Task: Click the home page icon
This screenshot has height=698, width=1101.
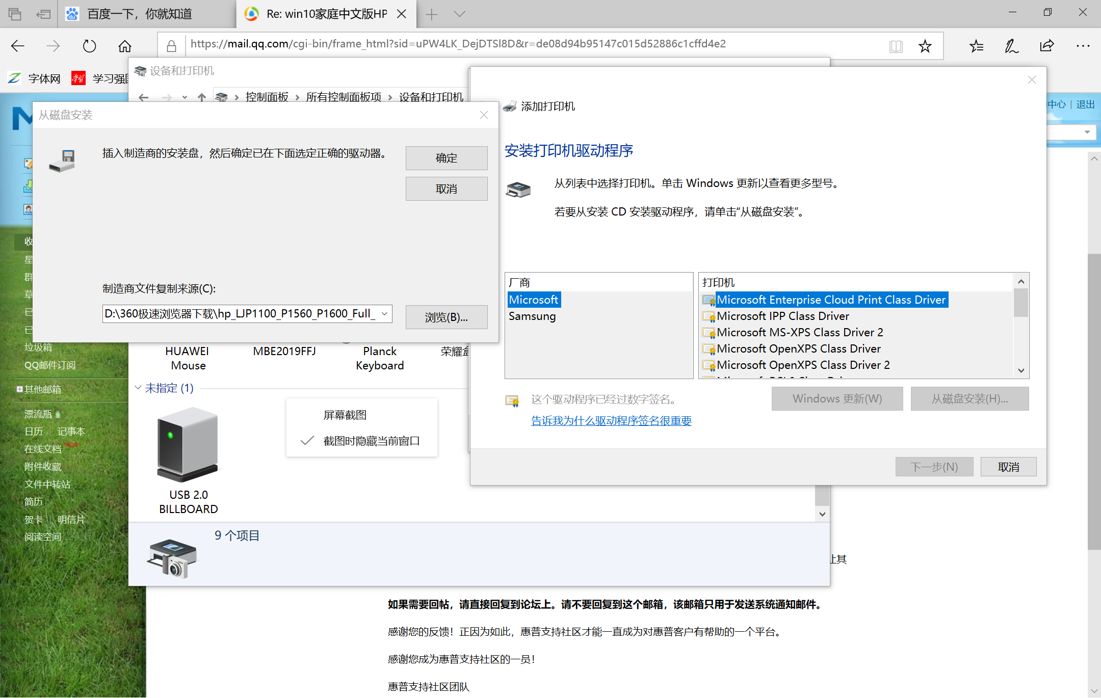Action: point(125,46)
